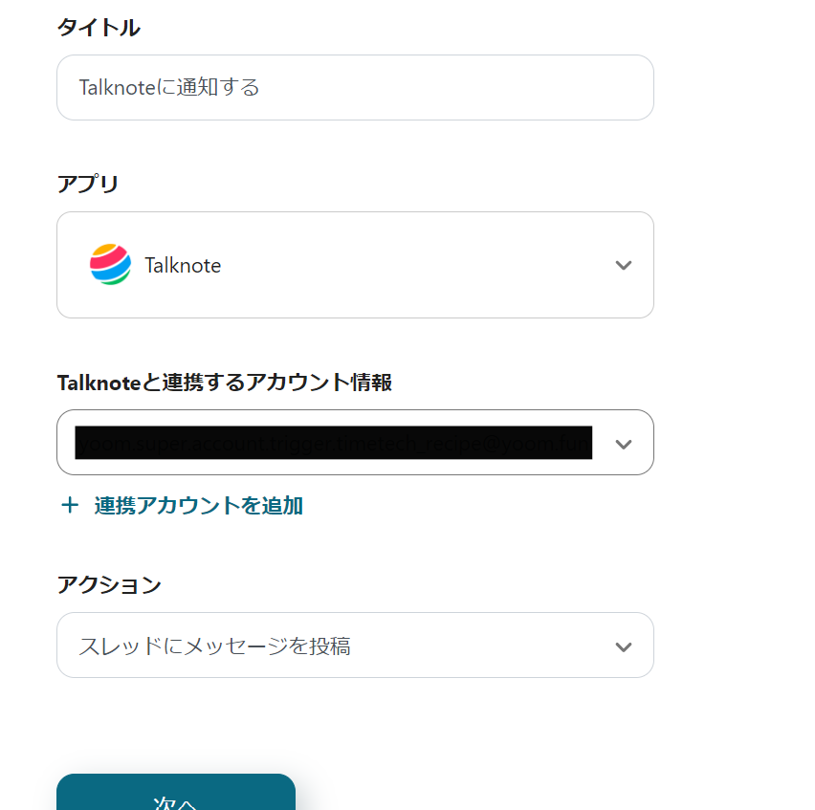Click the blacked-out account email entry
The width and height of the screenshot is (815, 810).
tap(333, 443)
